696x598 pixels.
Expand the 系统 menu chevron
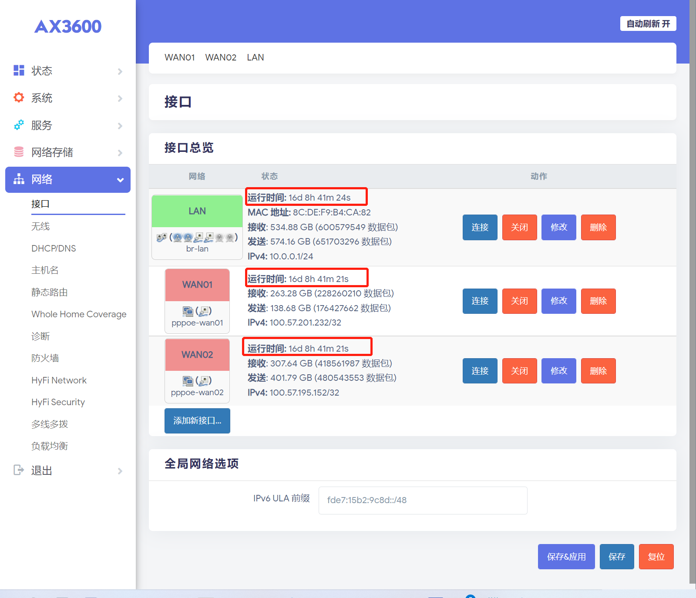click(120, 98)
